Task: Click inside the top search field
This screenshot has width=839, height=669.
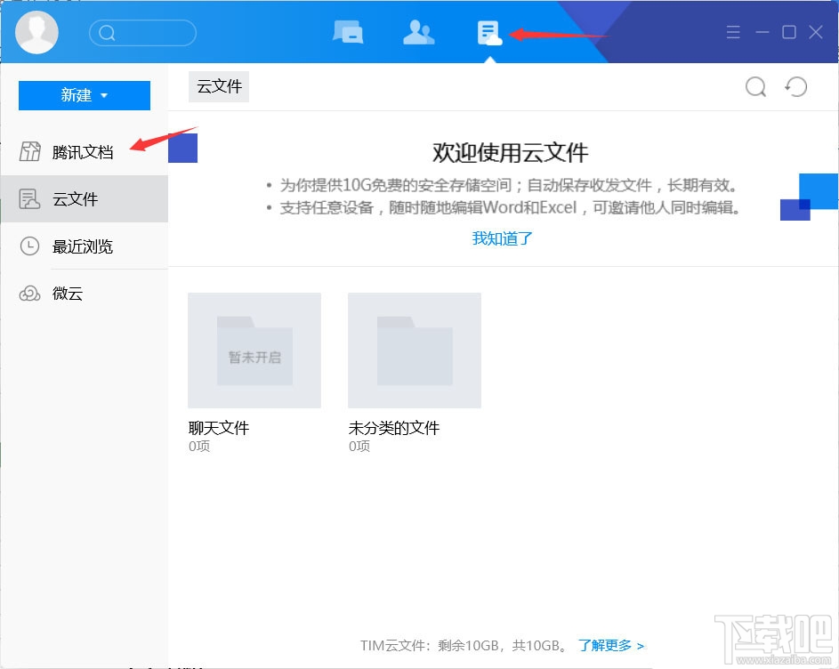Action: (147, 32)
